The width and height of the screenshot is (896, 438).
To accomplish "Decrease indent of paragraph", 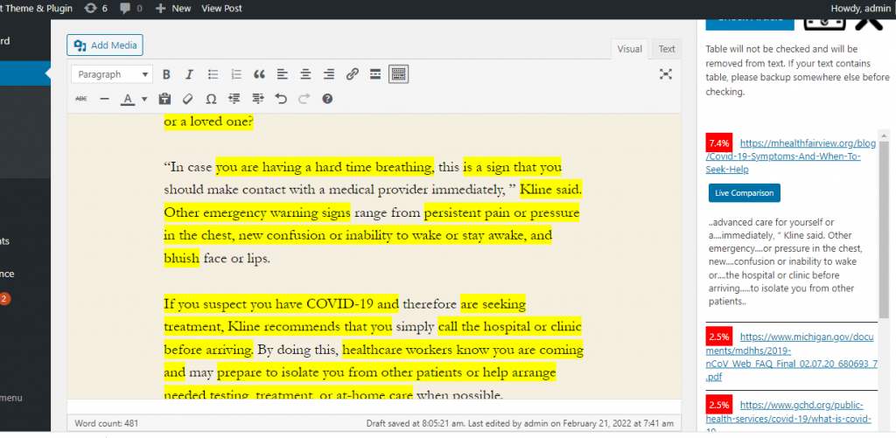I will click(234, 99).
